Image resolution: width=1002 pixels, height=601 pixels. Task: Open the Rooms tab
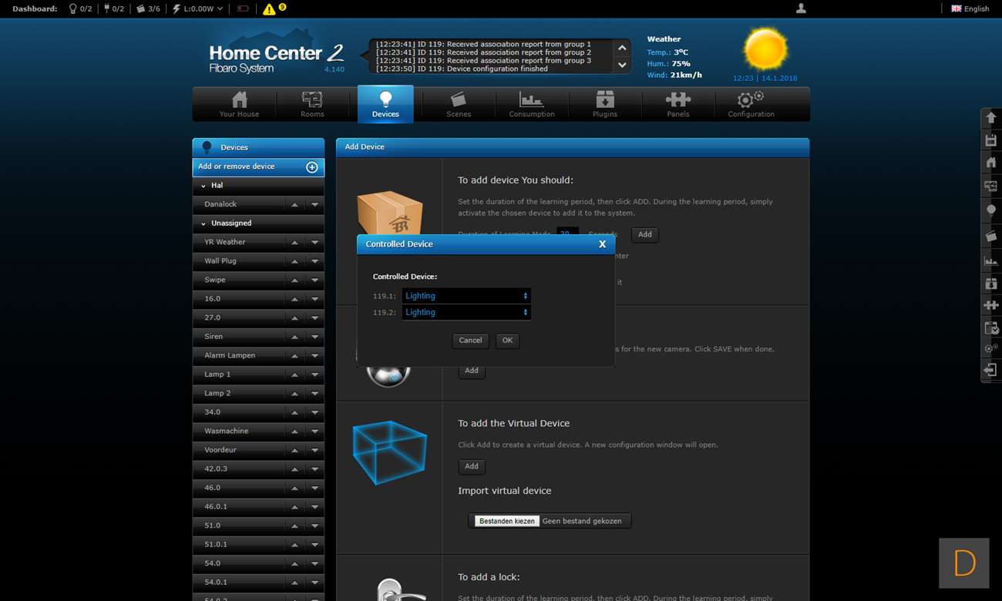click(x=312, y=105)
